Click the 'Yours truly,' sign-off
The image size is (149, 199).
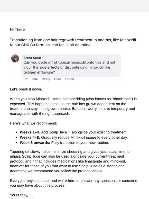tap(19, 195)
